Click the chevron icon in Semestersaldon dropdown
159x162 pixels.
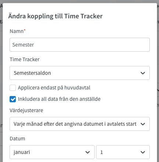143,73
